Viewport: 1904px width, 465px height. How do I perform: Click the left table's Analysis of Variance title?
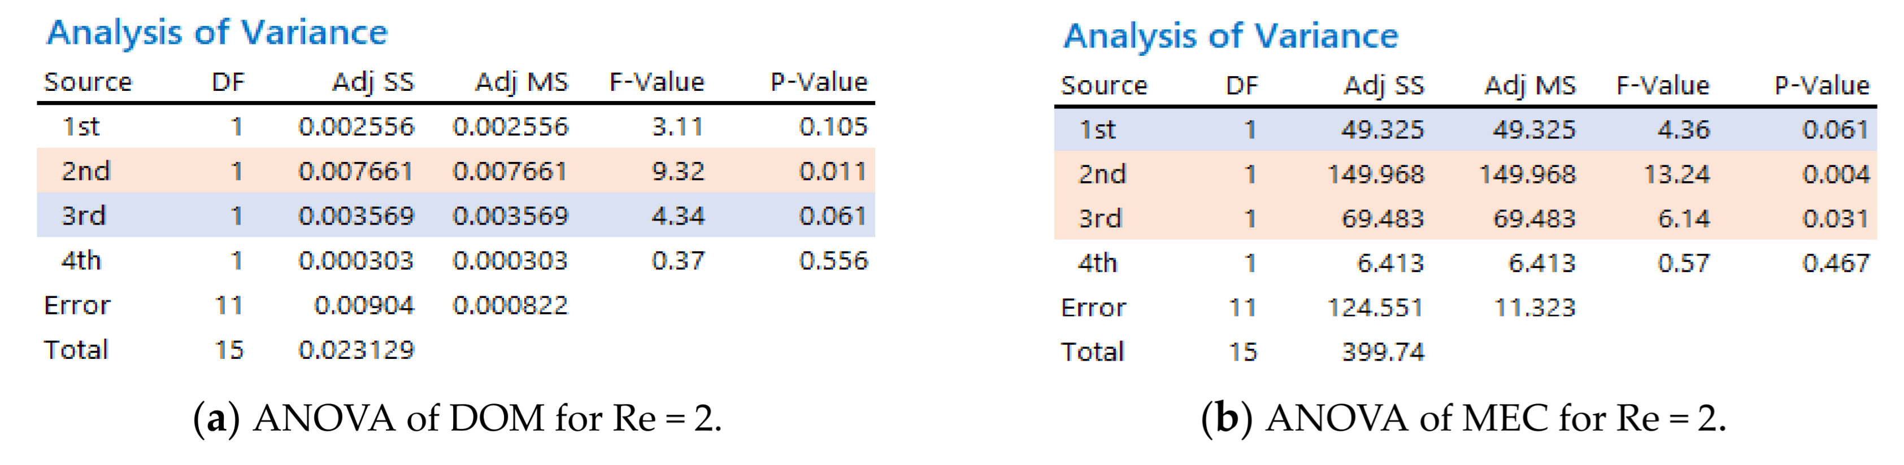(216, 33)
